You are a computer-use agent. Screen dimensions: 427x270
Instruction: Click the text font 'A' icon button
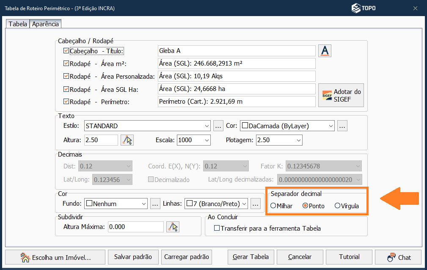pyautogui.click(x=325, y=51)
